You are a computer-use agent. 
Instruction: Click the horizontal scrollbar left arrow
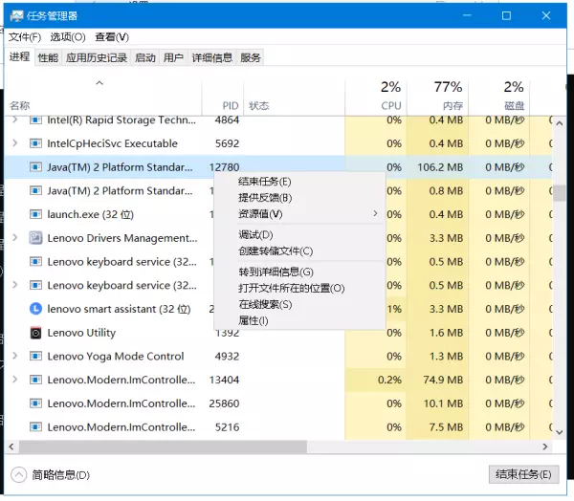tap(11, 447)
